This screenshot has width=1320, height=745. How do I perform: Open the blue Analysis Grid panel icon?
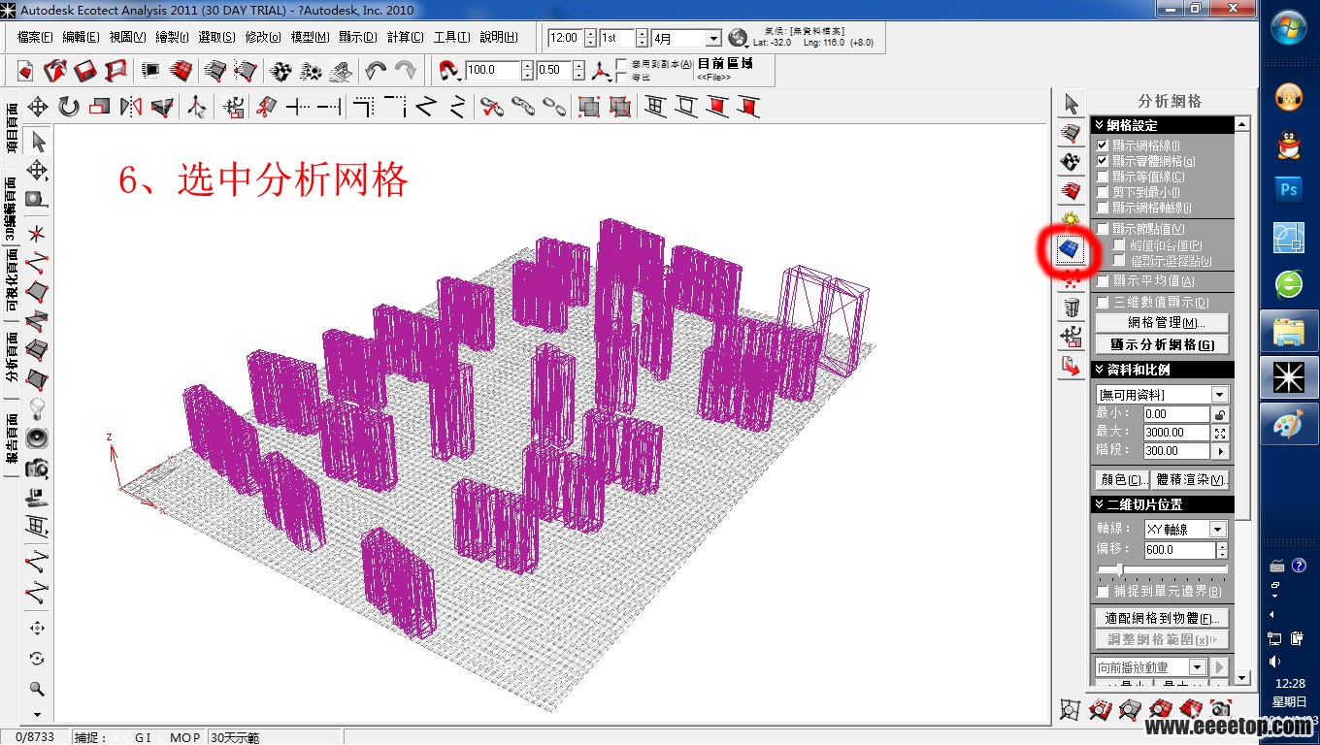(1071, 250)
